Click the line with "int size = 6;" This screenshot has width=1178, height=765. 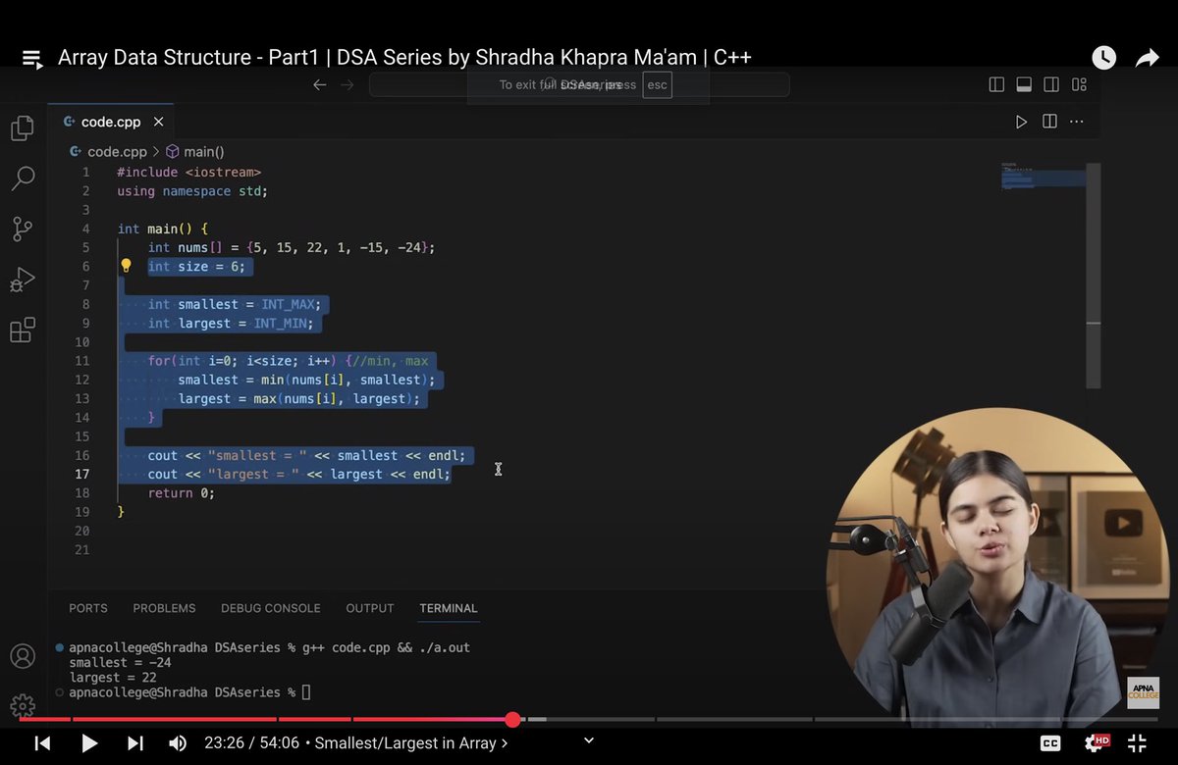[196, 266]
